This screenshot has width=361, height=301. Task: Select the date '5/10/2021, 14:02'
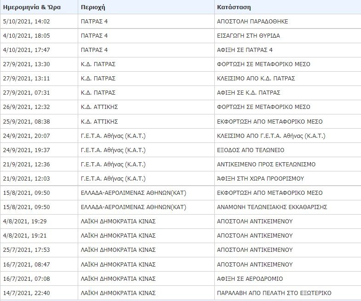(27, 22)
